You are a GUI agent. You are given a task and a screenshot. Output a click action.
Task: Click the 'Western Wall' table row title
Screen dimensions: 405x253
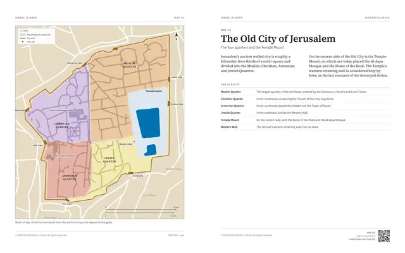pos(229,127)
